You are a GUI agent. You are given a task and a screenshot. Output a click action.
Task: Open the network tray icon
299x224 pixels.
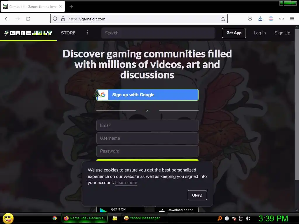[x=241, y=218]
